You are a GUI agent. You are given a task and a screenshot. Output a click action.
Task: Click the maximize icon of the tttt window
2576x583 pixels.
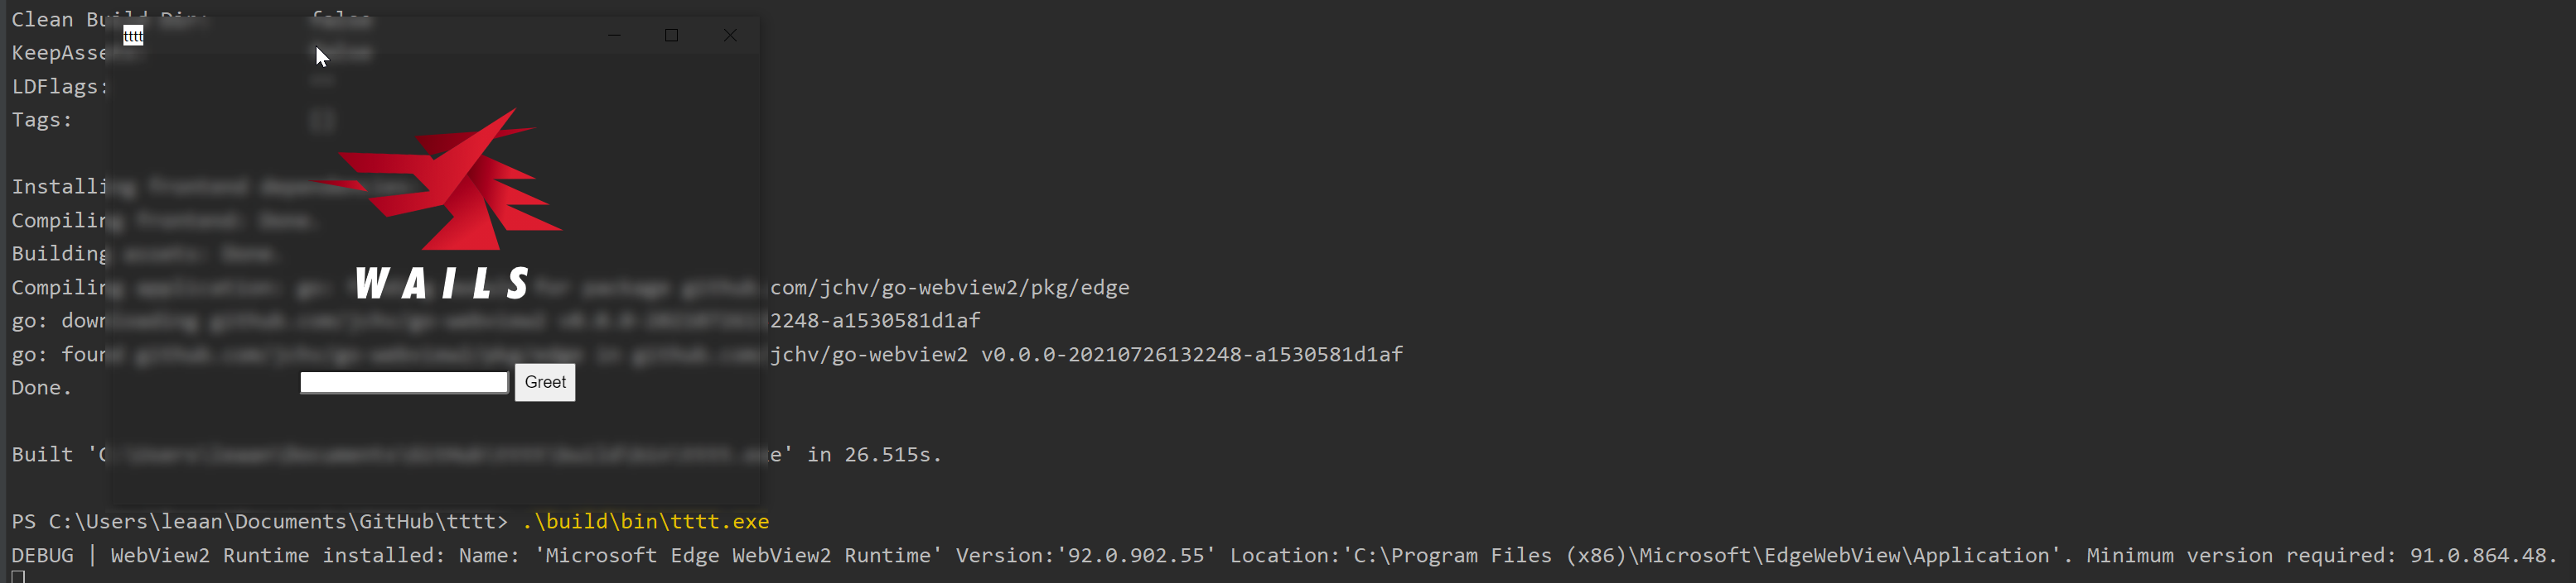tap(671, 35)
